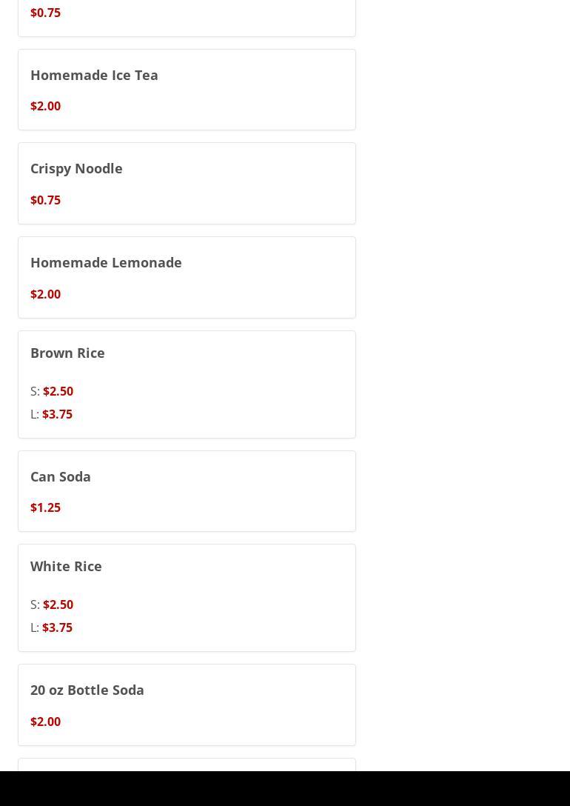
Task: Open the 20 oz Bottle Soda item
Action: tap(87, 690)
